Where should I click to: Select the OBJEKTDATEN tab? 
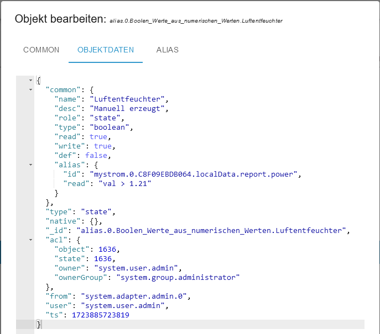tap(106, 50)
